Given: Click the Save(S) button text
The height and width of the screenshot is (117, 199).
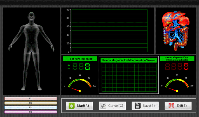Looking at the screenshot, I should pos(149,106).
